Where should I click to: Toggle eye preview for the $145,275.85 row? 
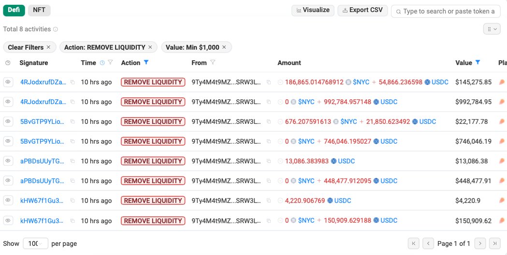[8, 82]
